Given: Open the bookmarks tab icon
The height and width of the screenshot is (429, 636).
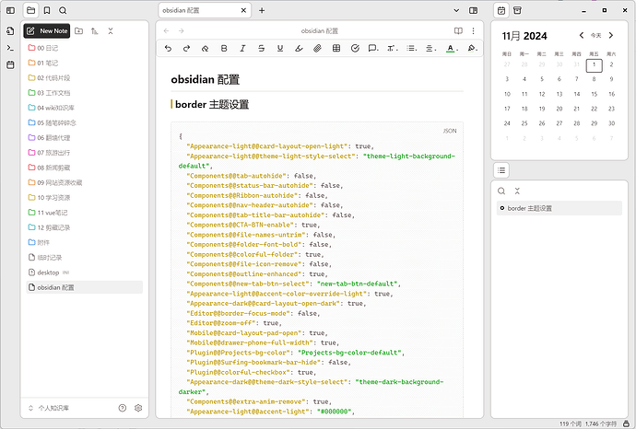Looking at the screenshot, I should tap(47, 10).
